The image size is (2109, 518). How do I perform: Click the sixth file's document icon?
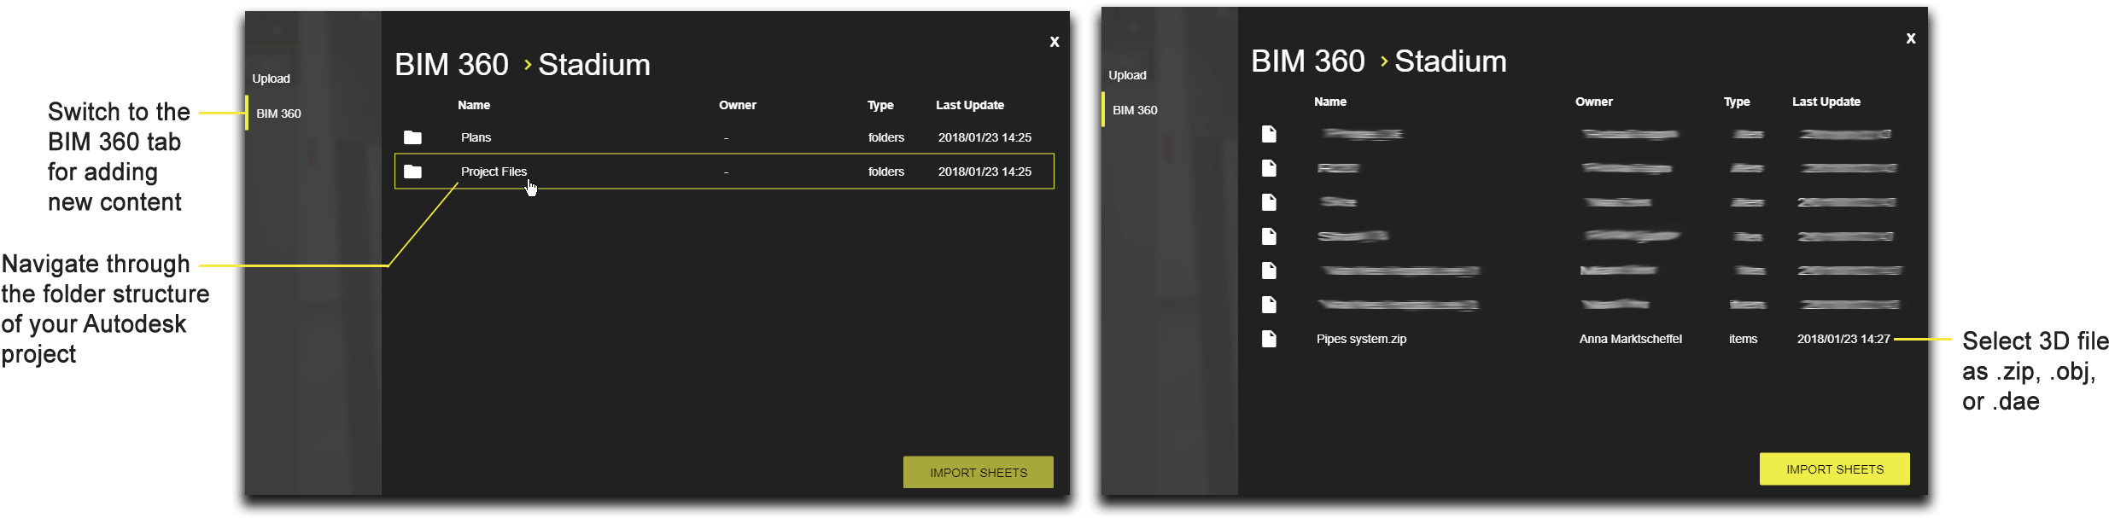click(1269, 305)
